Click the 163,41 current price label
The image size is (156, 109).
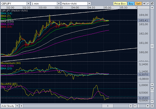[x=144, y=20]
